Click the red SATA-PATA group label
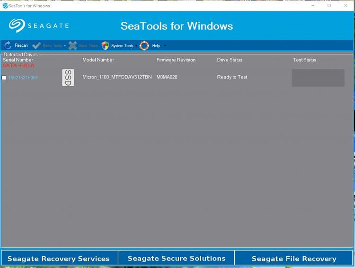This screenshot has height=268, width=355. pyautogui.click(x=18, y=65)
